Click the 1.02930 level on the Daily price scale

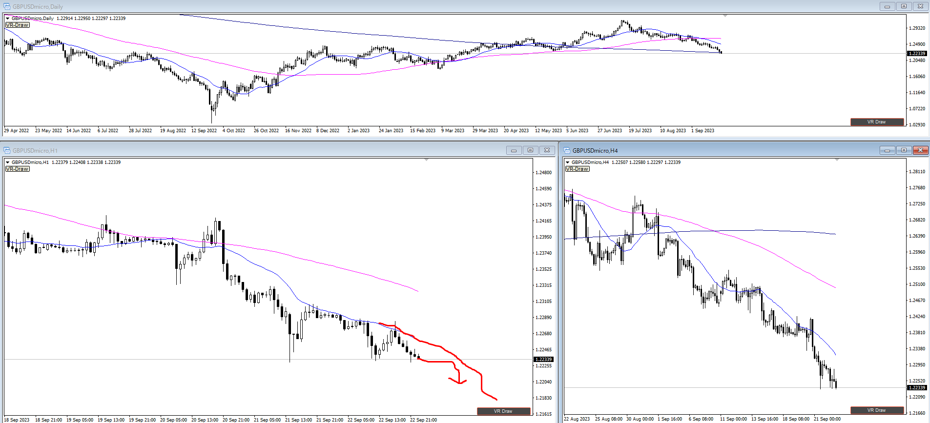(917, 125)
